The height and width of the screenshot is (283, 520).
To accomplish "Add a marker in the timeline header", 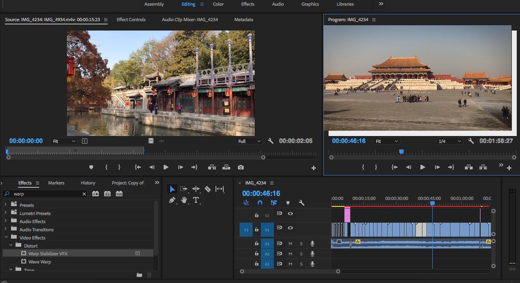I will tap(288, 203).
